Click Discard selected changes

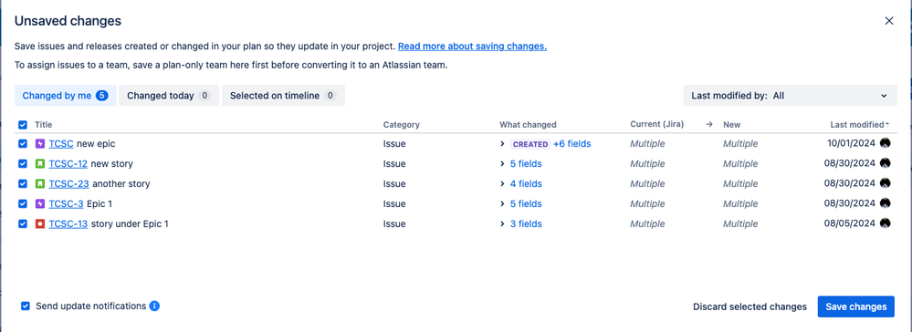click(750, 306)
